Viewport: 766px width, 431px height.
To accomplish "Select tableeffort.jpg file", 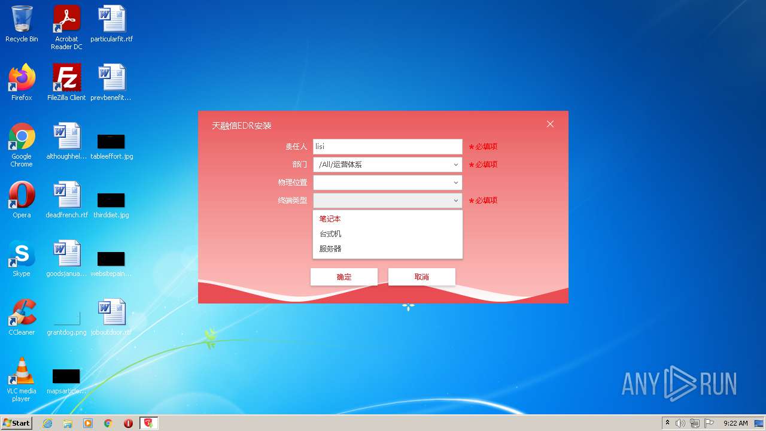I will click(112, 147).
